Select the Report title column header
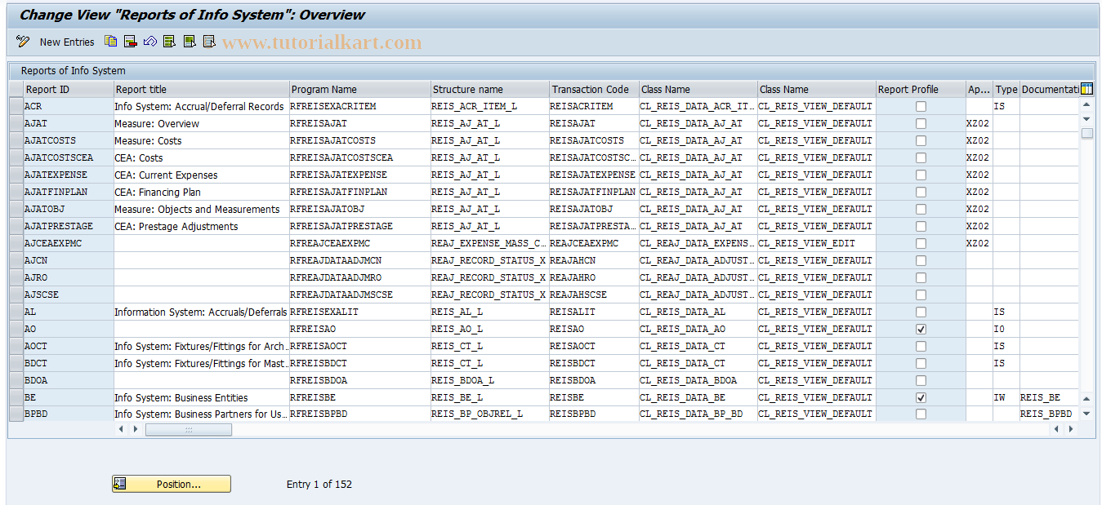The width and height of the screenshot is (1102, 505). coord(200,88)
